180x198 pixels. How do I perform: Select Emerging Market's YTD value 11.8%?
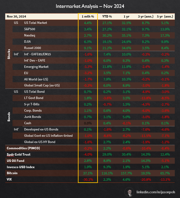[107, 67]
